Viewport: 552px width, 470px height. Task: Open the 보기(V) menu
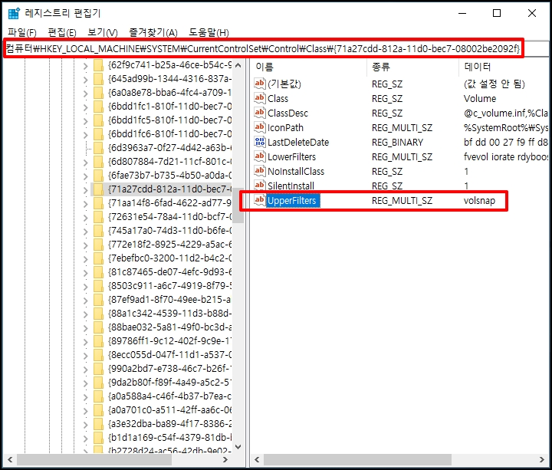[x=103, y=32]
